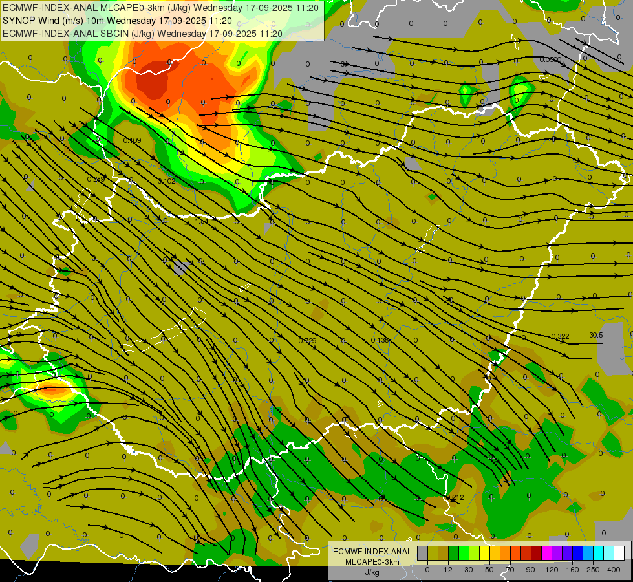This screenshot has width=633, height=582.
Task: Select the amber swatch above label 50
Action: point(495,553)
